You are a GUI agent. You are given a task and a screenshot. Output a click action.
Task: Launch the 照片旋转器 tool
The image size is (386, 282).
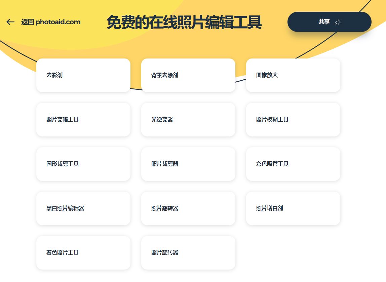(188, 253)
